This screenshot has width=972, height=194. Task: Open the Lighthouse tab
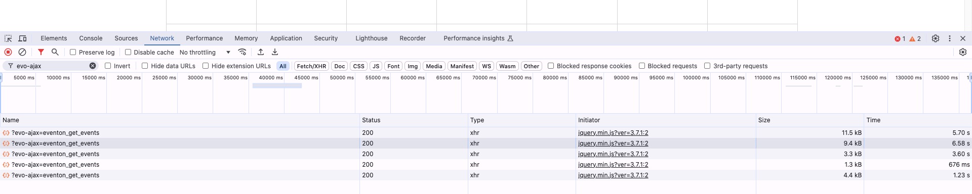371,38
